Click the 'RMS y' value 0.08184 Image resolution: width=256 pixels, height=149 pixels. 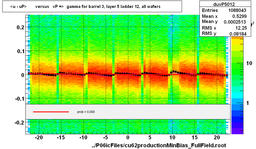238,34
